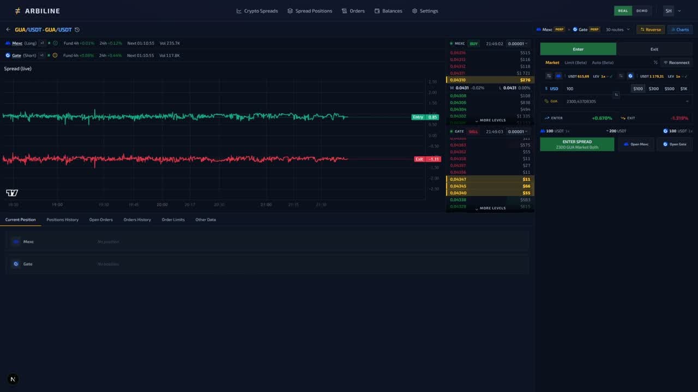
Task: Switch to Open Orders tab
Action: click(x=101, y=219)
